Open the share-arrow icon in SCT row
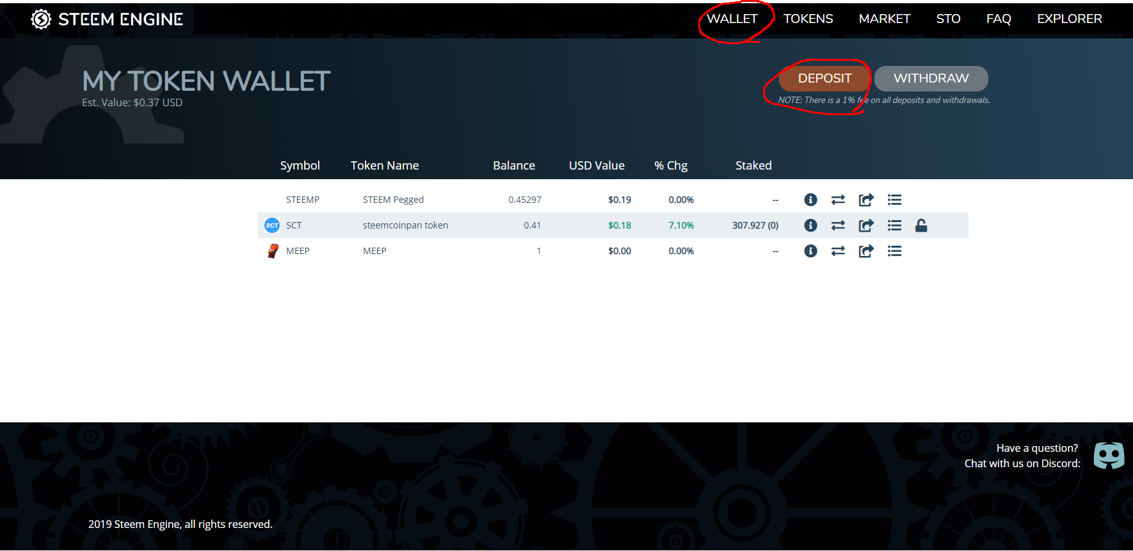This screenshot has width=1133, height=551. (866, 225)
